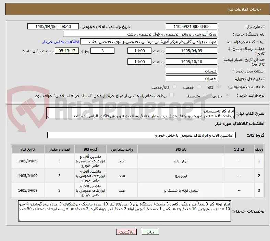Click the response deadline date 1405/04/09 field

coord(191,51)
